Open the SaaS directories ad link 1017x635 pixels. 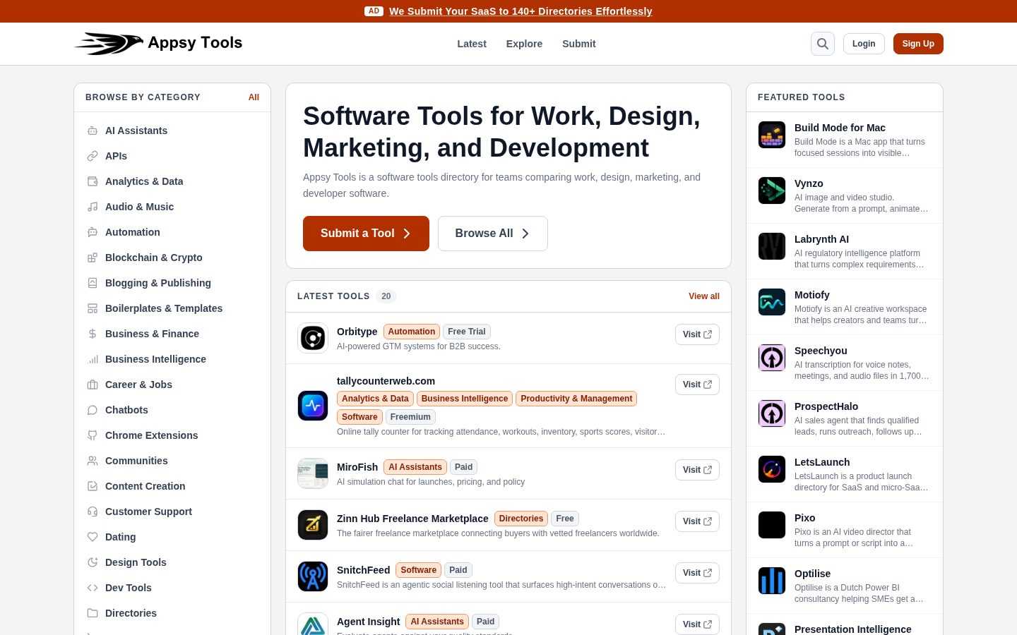tap(521, 11)
